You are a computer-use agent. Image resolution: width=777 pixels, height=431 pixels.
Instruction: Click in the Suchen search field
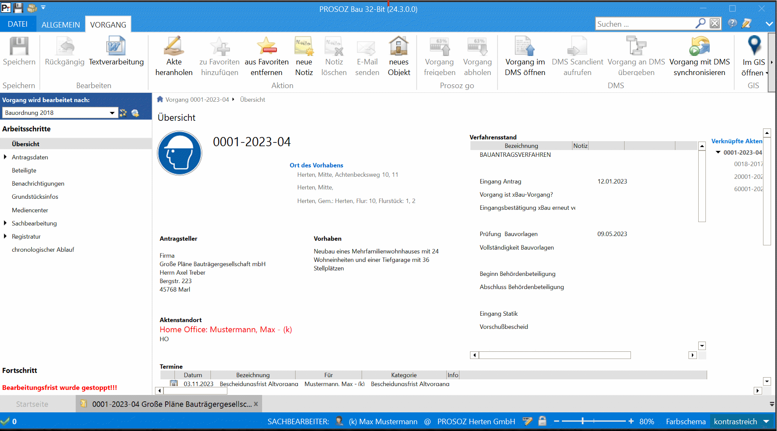[x=645, y=24]
